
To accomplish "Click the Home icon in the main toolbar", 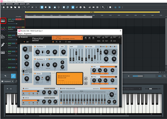I will [4, 7].
